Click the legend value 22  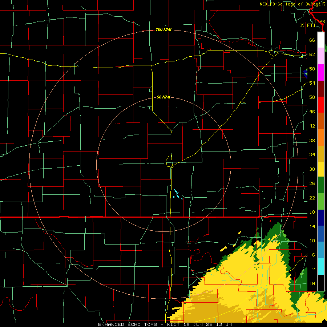[x=312, y=198]
